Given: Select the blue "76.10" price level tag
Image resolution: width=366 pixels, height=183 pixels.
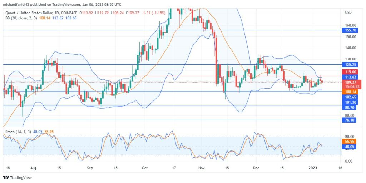Looking at the screenshot, I should coord(349,120).
